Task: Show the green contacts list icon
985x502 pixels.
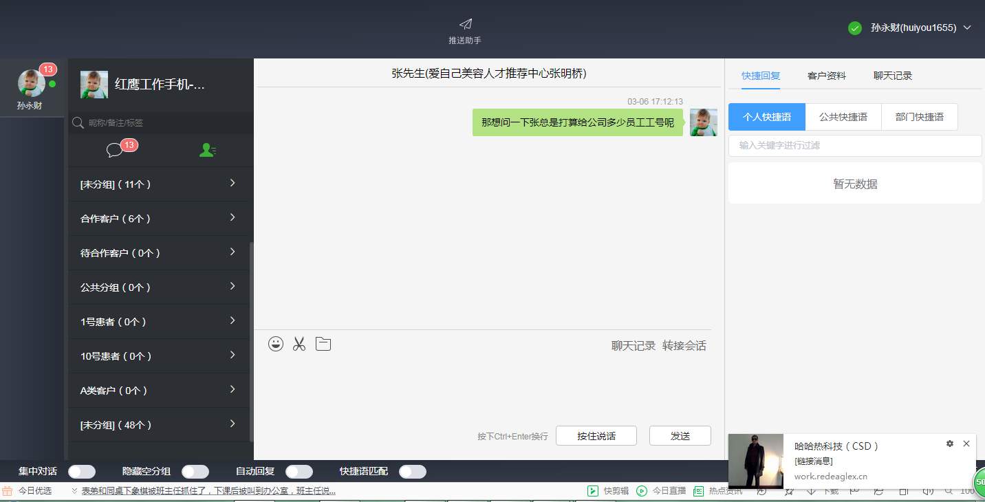Action: point(207,150)
